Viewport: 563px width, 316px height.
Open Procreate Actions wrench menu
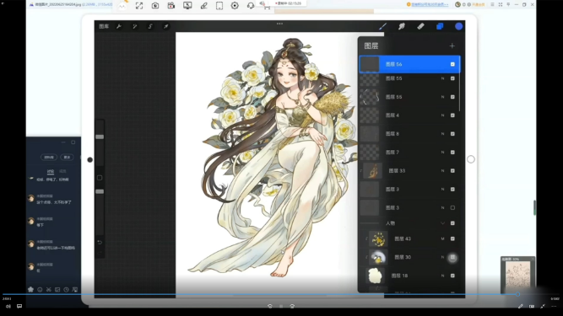click(119, 26)
